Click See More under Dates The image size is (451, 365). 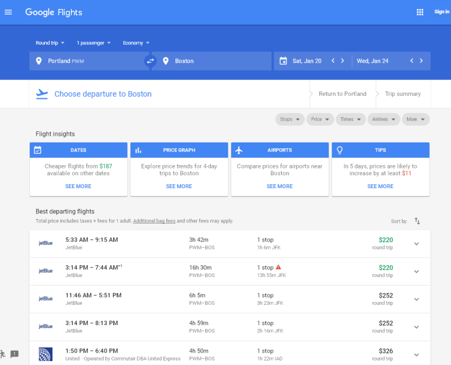78,186
